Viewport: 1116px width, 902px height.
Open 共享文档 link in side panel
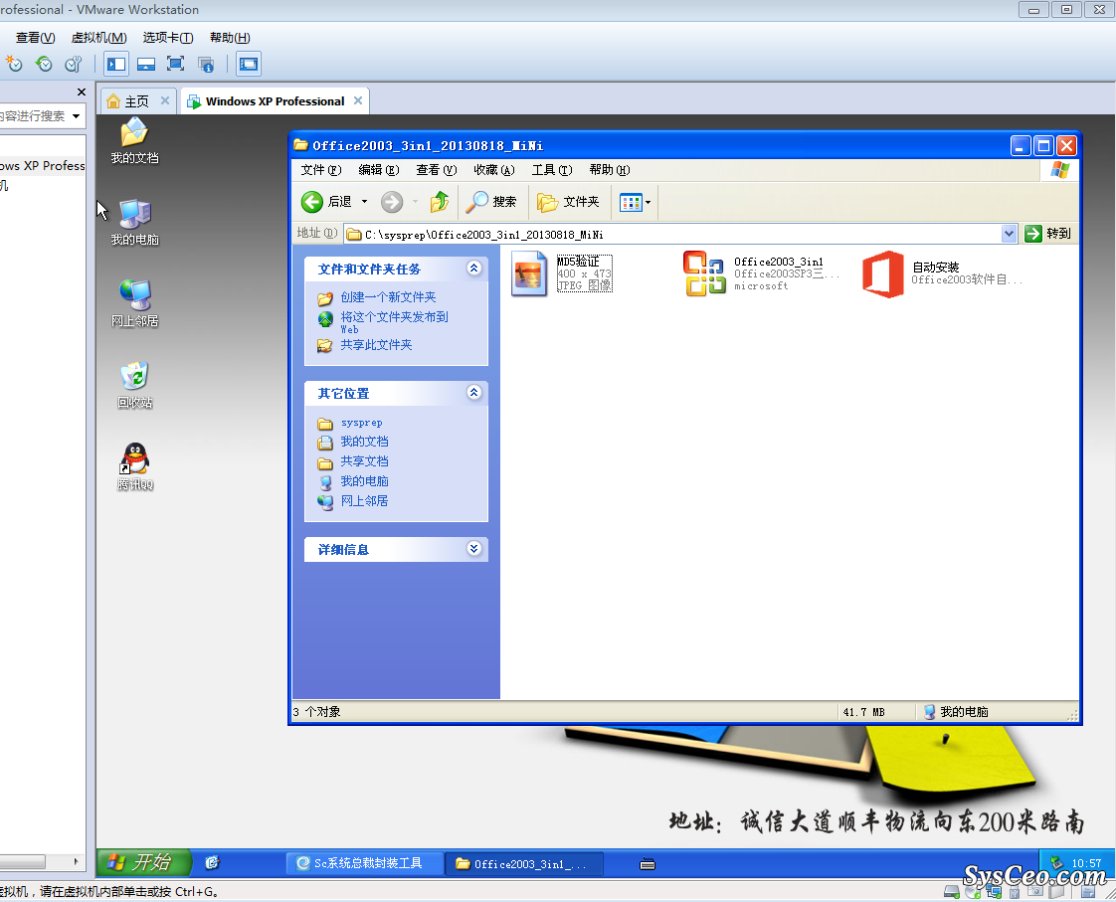(x=364, y=461)
